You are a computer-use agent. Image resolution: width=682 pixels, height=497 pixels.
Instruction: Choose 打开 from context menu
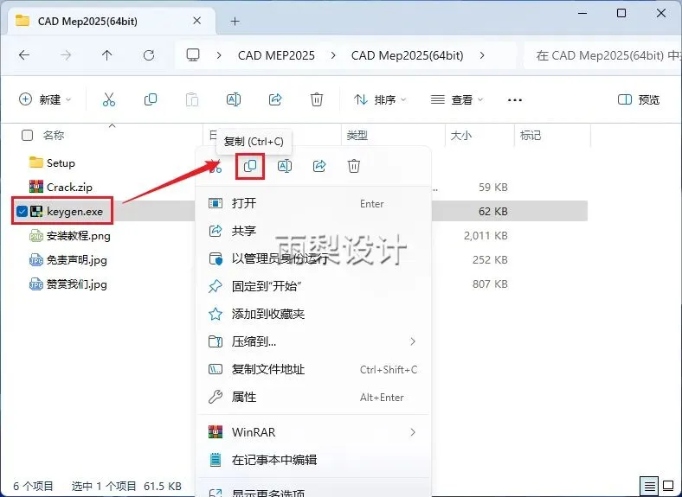pos(313,203)
